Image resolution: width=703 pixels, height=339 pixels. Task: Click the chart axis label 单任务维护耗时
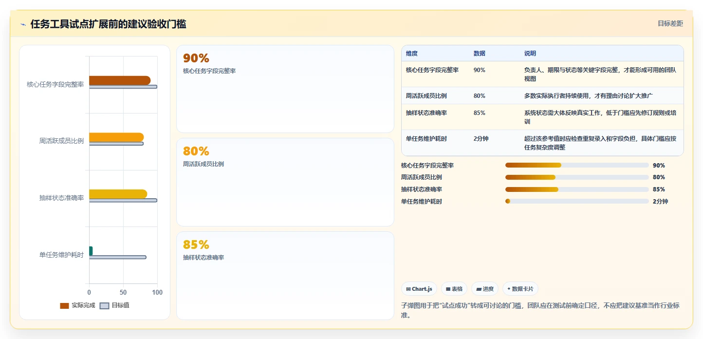click(62, 255)
